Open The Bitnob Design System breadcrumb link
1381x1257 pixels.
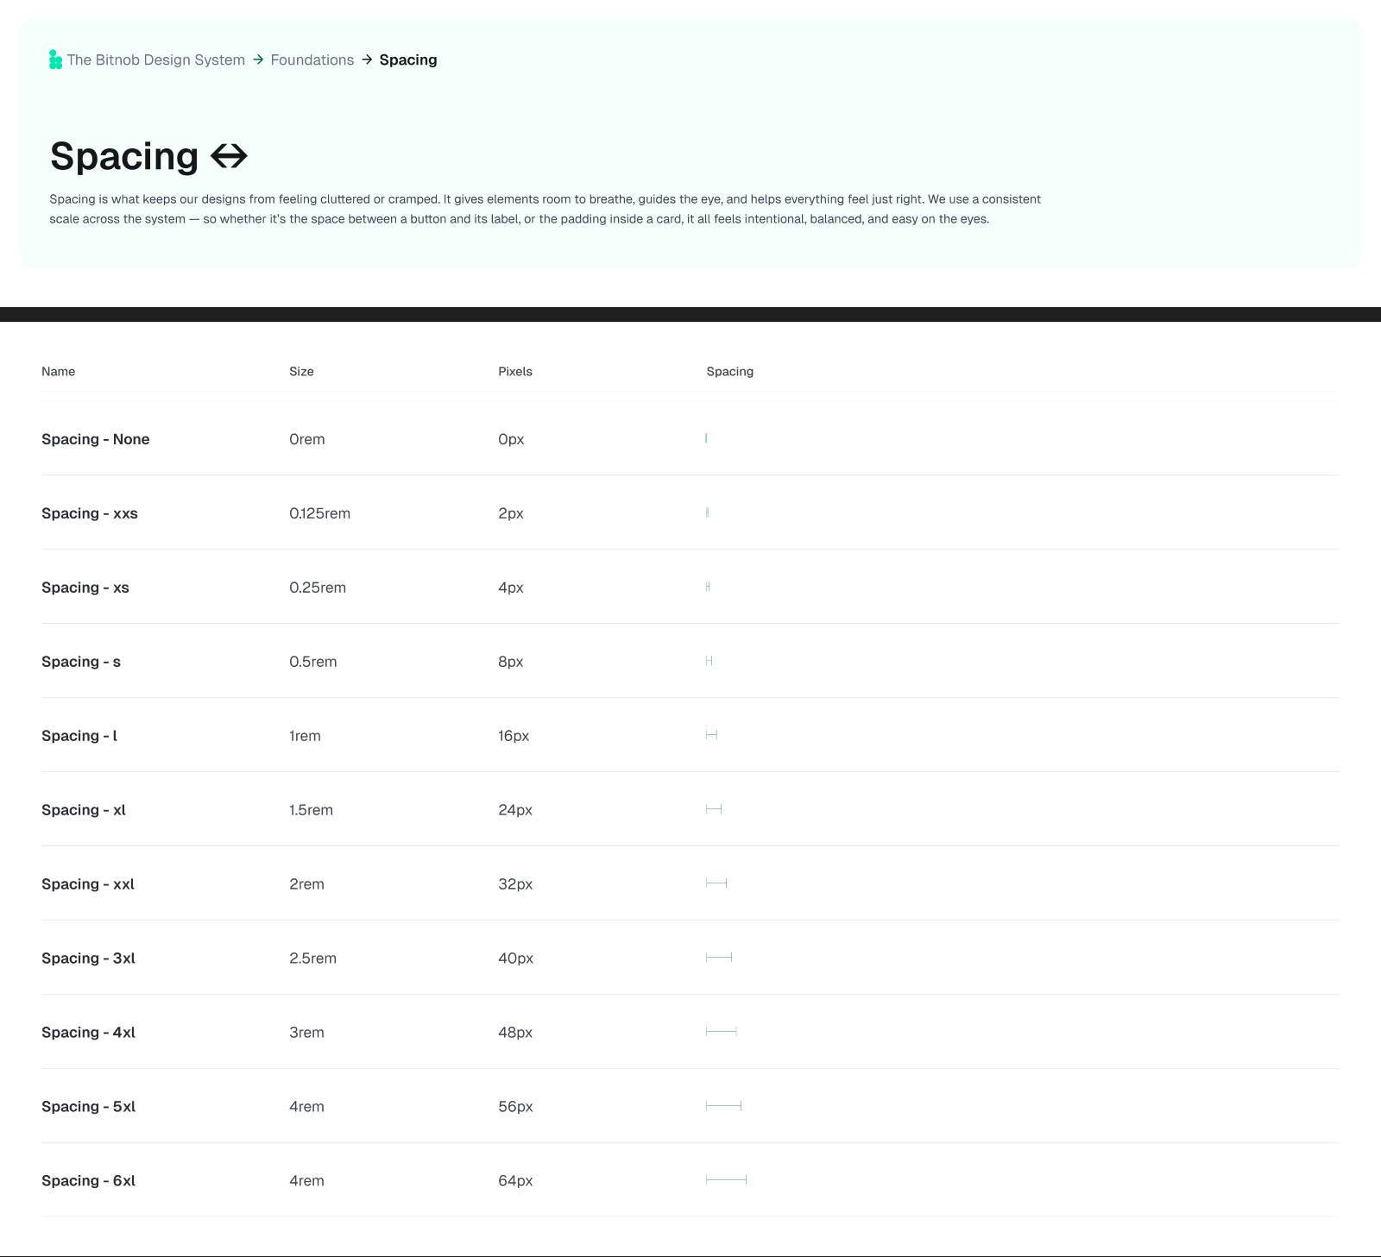156,60
